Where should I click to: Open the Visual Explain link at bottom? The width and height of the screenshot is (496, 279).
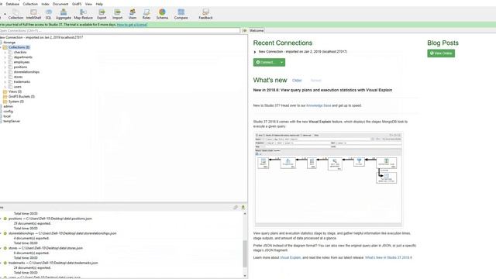(291, 258)
